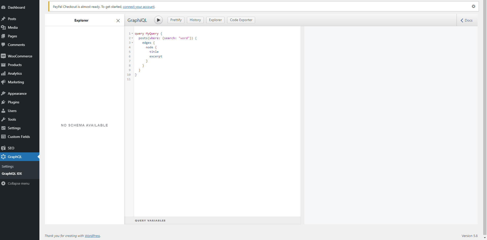Click the Comments bubble icon
The height and width of the screenshot is (240, 487).
point(3,45)
